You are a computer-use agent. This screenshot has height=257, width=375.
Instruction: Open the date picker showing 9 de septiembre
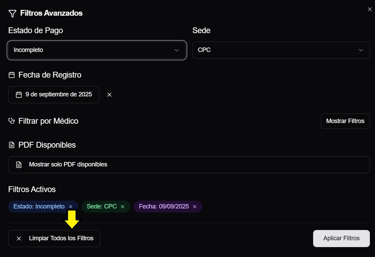[x=54, y=95]
